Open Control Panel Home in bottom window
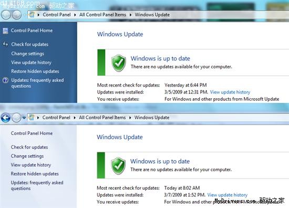 tap(32, 133)
